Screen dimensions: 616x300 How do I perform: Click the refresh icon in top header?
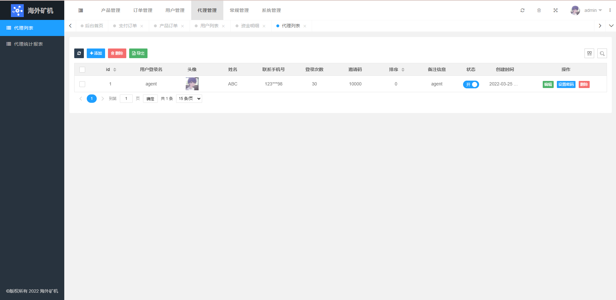tap(522, 10)
